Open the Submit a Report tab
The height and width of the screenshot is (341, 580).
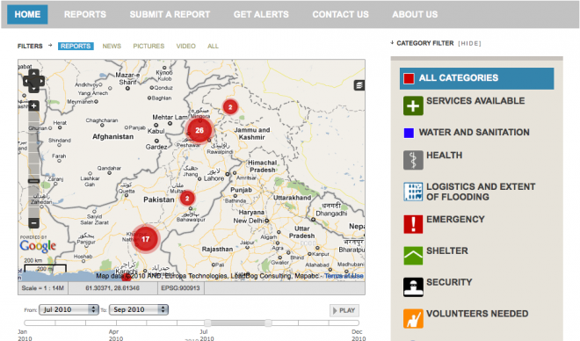170,14
